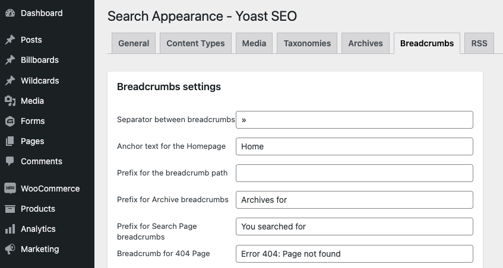This screenshot has height=268, width=503.
Task: Open Dashboard in the sidebar
Action: (x=42, y=13)
